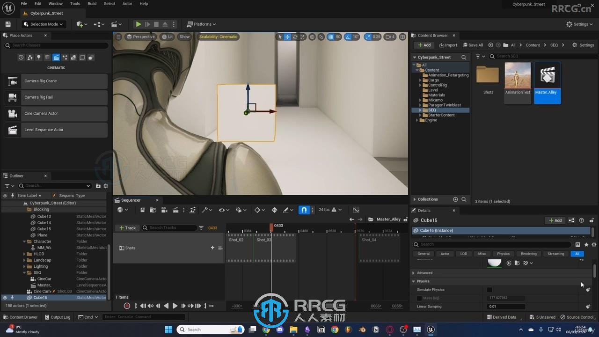Viewport: 599px width, 337px height.
Task: Click the Import button in Content Browser
Action: (x=448, y=45)
